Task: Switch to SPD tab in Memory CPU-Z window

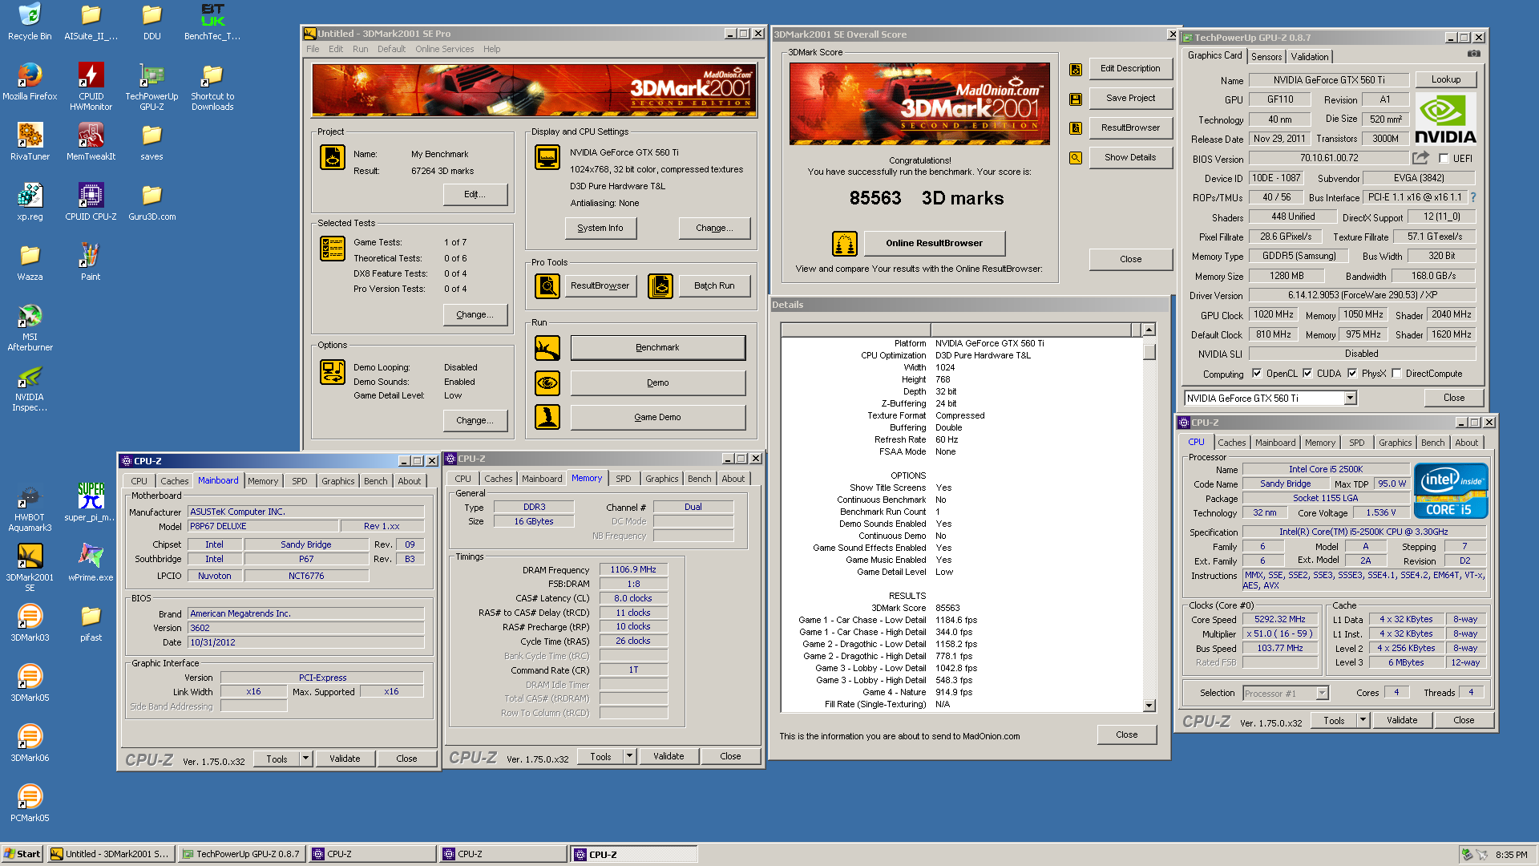Action: coord(623,479)
